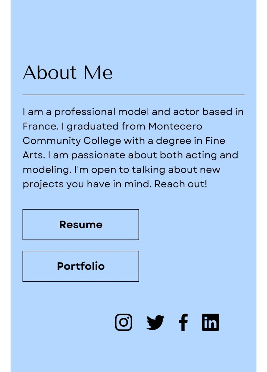The image size is (267, 372).
Task: Open the Facebook page icon
Action: coord(183,322)
